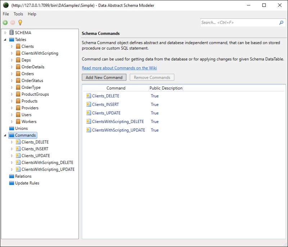
Task: Open Clients_DELETE link in command list
Action: pos(105,96)
